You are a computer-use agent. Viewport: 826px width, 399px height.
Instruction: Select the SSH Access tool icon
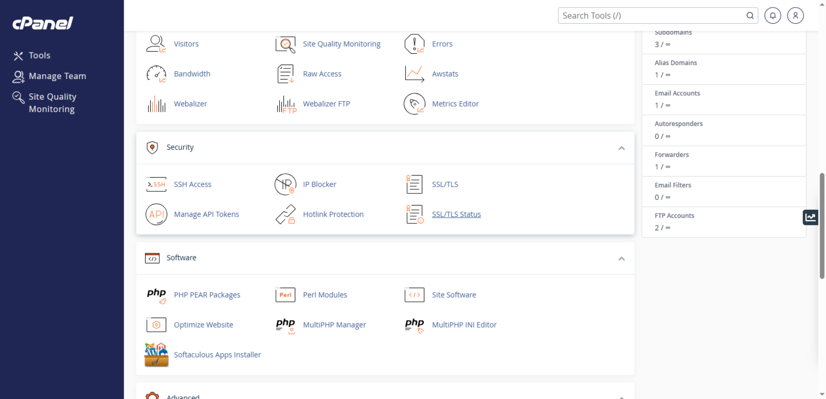point(156,184)
